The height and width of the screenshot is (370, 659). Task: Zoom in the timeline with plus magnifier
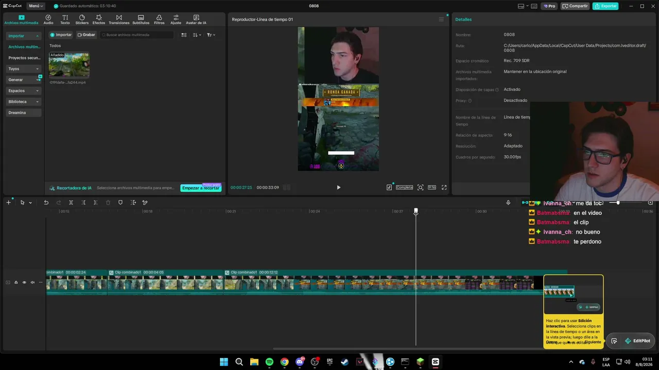click(x=650, y=202)
